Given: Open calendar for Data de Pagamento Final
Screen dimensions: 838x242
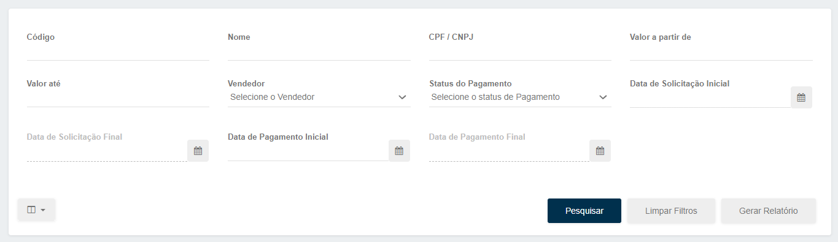Looking at the screenshot, I should 600,151.
